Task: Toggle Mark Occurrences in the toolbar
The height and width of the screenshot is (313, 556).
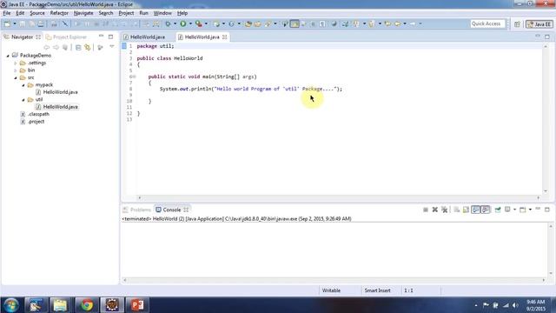Action: pyautogui.click(x=295, y=23)
